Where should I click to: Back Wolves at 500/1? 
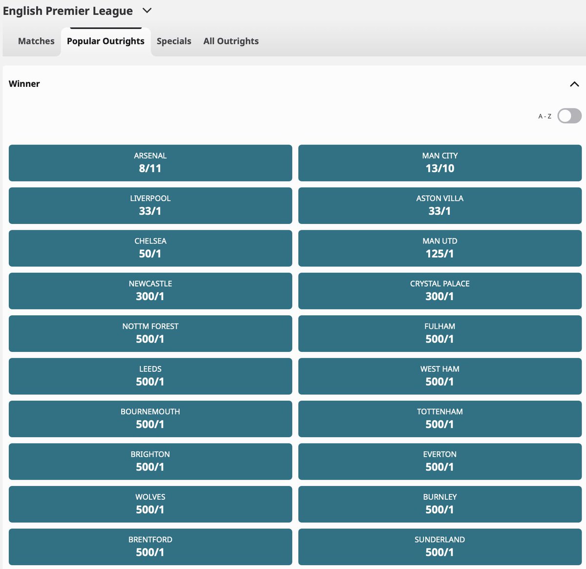tap(150, 504)
